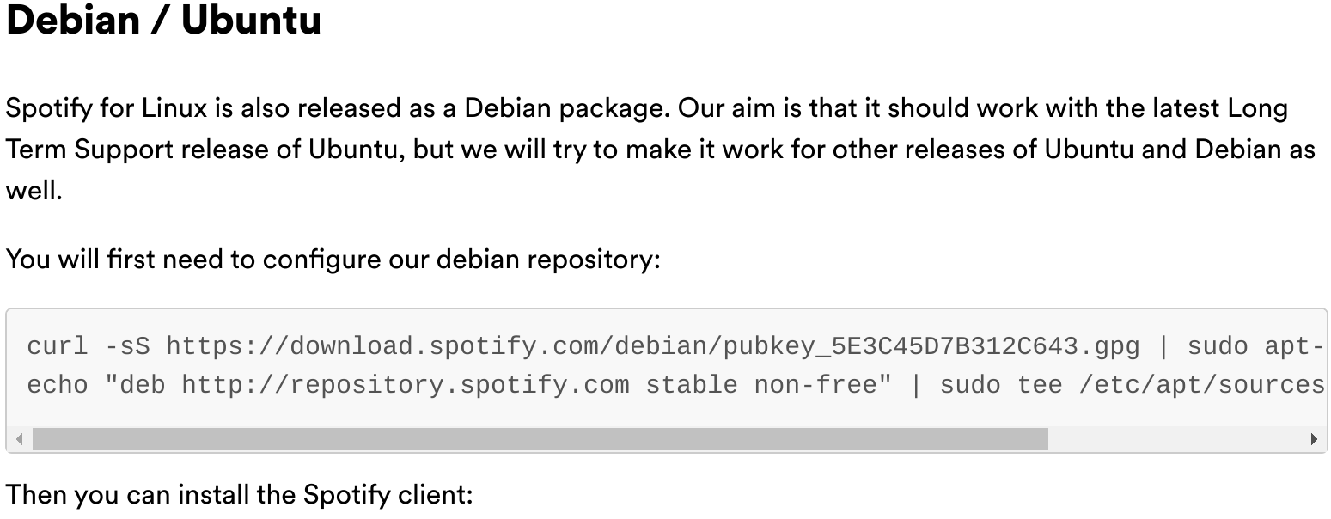This screenshot has width=1331, height=519.
Task: Click the word 'curl' in the code block
Action: (x=58, y=346)
